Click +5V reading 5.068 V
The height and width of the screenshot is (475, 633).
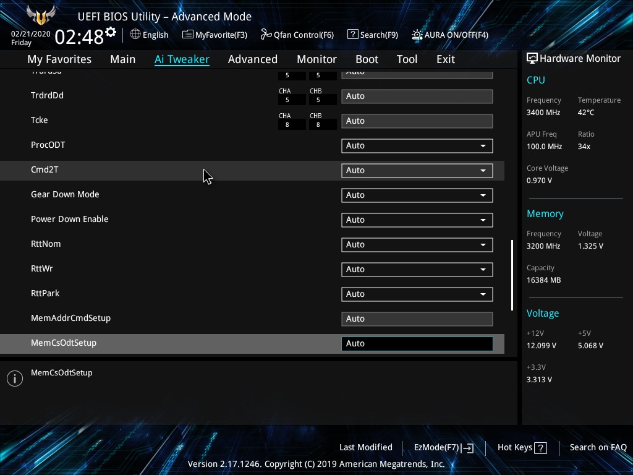[590, 345]
